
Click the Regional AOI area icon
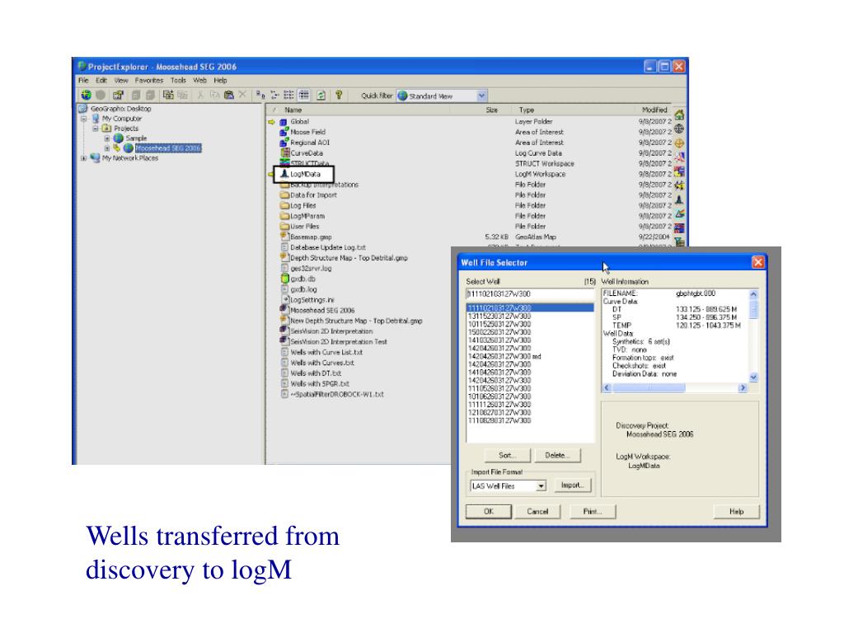point(284,143)
